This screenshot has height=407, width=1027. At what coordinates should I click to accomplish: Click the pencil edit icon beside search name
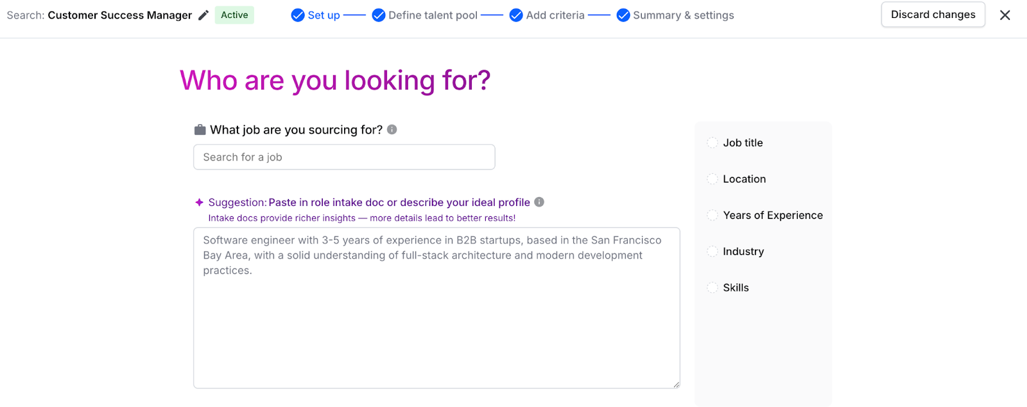click(x=203, y=15)
